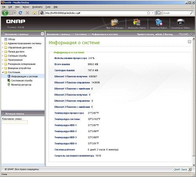Screen dimensions: 196x177
Task: Open the Русский language selector
Action: pos(186,34)
